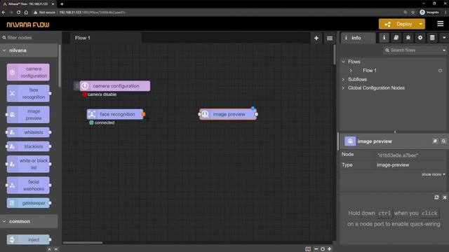Image resolution: width=449 pixels, height=252 pixels.
Task: Open the debug messages sidebar icon
Action: (x=408, y=38)
